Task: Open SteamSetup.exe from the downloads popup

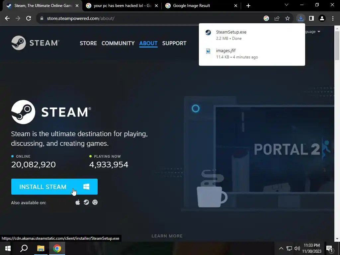Action: pos(252,35)
